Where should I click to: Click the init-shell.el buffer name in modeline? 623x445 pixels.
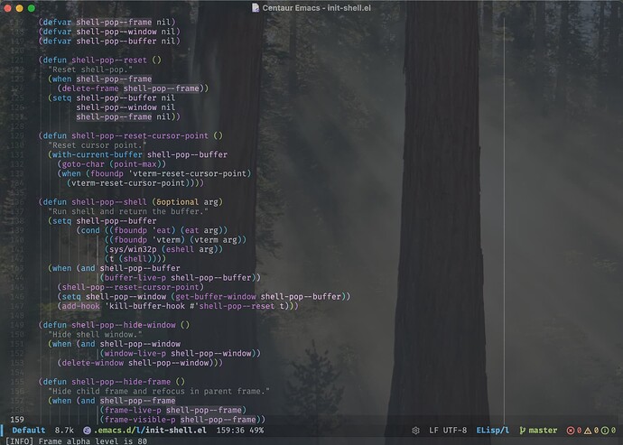[176, 431]
